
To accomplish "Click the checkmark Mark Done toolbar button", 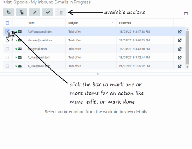I will (48, 12).
